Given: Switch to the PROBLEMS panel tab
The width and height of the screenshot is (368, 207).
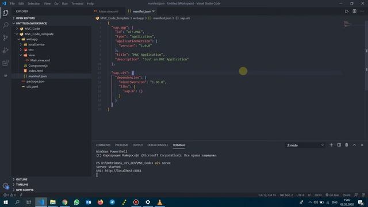Looking at the screenshot, I should [121, 145].
